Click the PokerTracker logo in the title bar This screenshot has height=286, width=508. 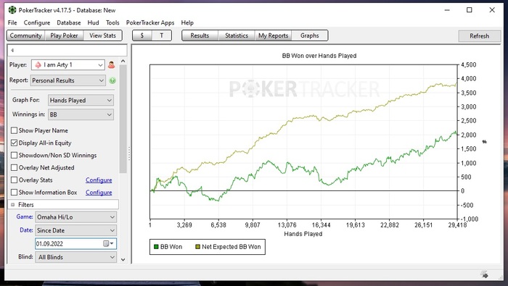[12, 10]
